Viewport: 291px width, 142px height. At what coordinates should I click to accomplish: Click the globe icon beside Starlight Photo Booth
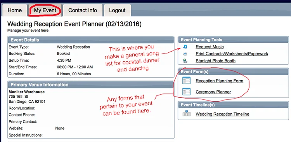[x=185, y=61]
